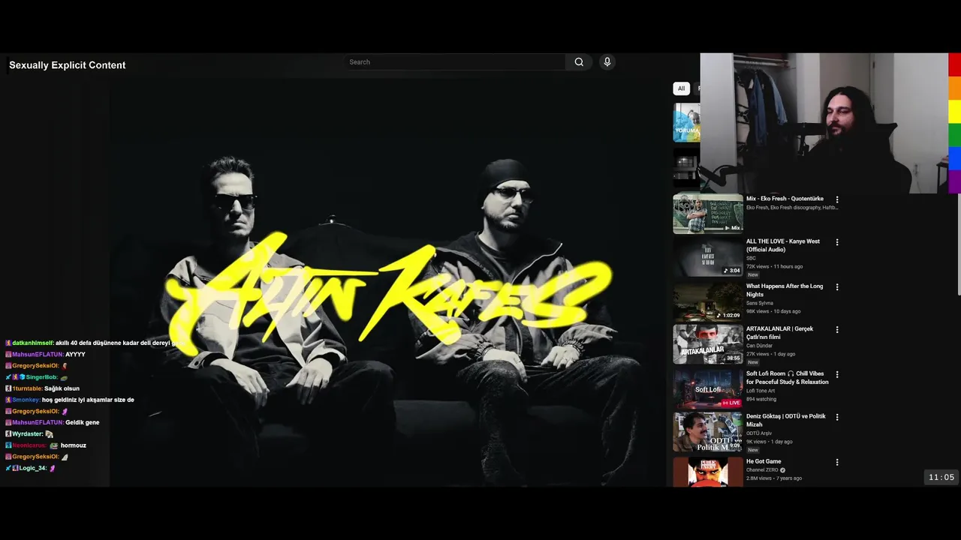Click chat username Smonkey
This screenshot has width=961, height=540.
point(26,400)
